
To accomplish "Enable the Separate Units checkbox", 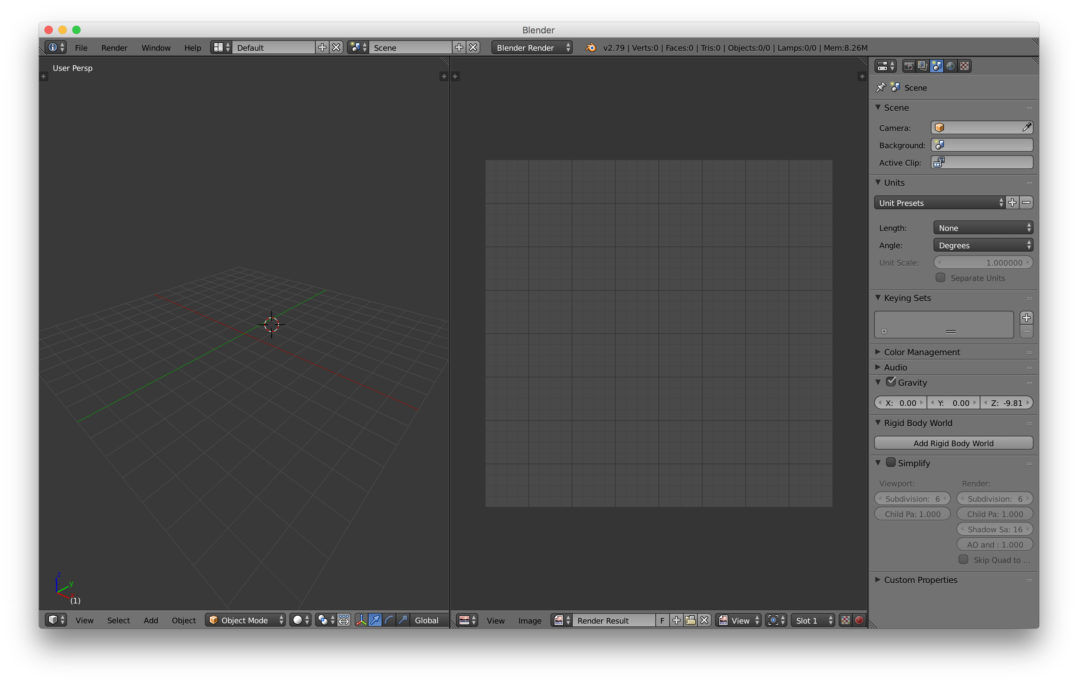I will coord(940,277).
